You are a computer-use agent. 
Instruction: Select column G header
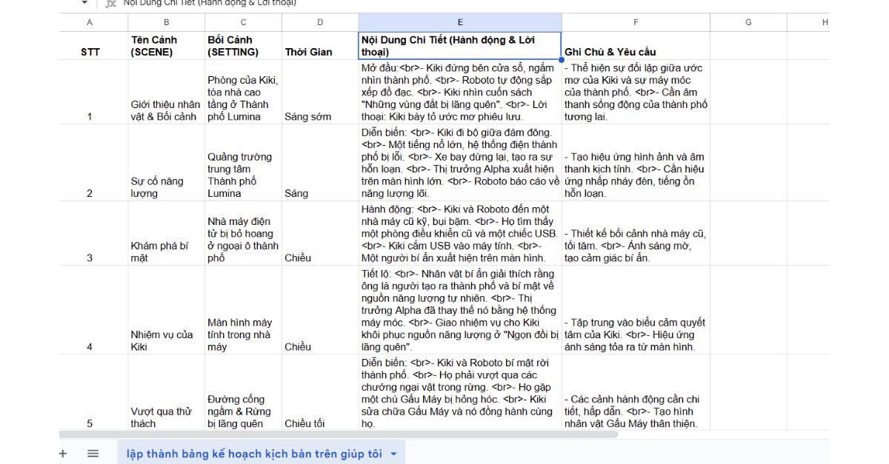[748, 22]
